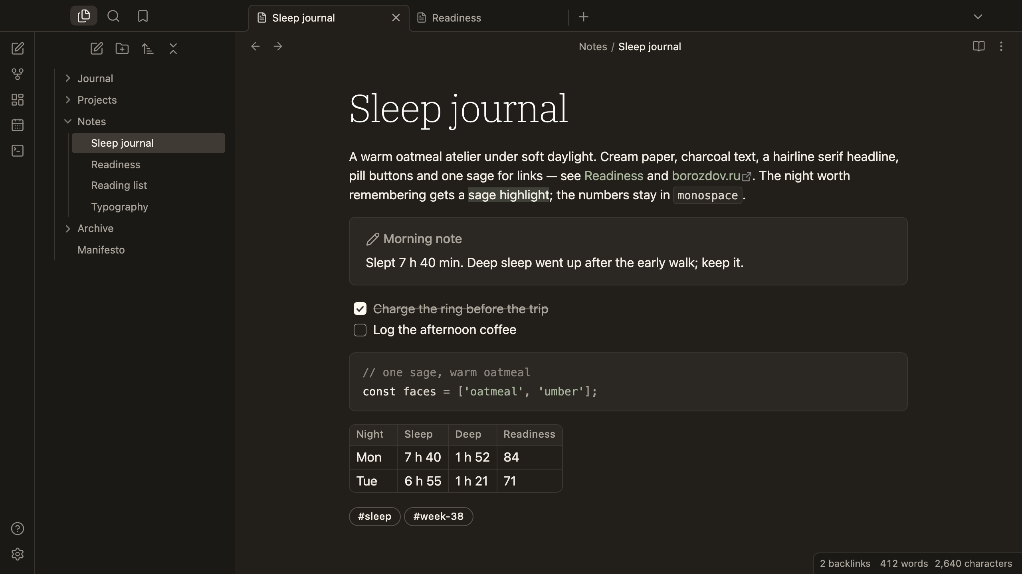The image size is (1022, 574).
Task: Open the search pane icon
Action: coord(113,16)
